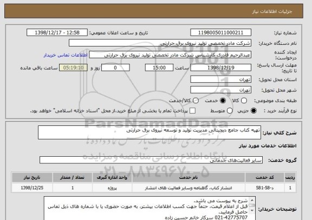
Task: Click the اطلاعات خدمات مورد نیاز heading
Action: (x=268, y=146)
